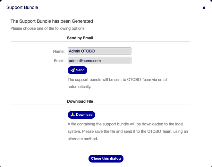Click the 'Support Bundle' dialog title
This screenshot has width=212, height=167.
click(22, 7)
